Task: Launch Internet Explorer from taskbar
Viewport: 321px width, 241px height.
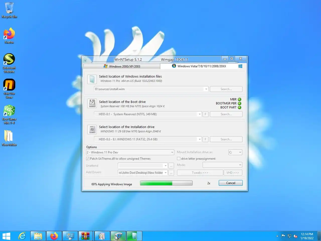Action: tap(22, 236)
